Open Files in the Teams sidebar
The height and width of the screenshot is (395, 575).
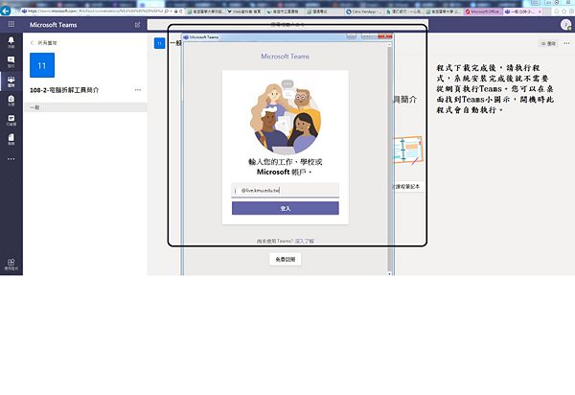coord(11,138)
